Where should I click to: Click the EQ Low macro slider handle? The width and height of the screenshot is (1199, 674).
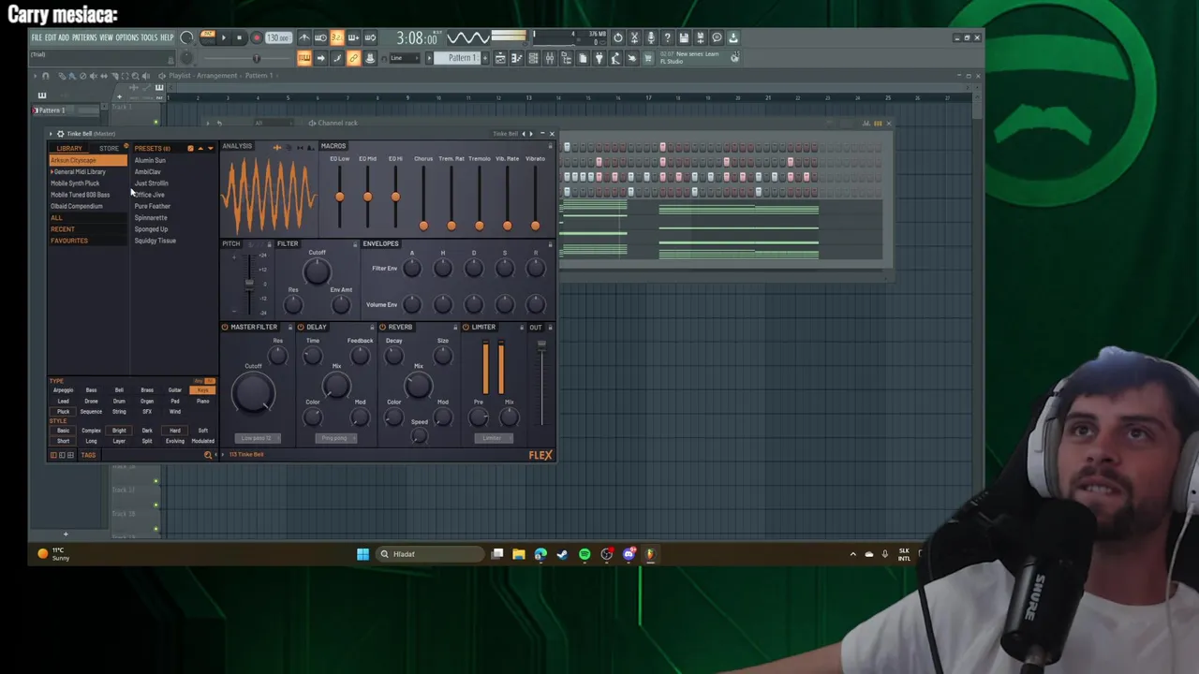pos(339,197)
